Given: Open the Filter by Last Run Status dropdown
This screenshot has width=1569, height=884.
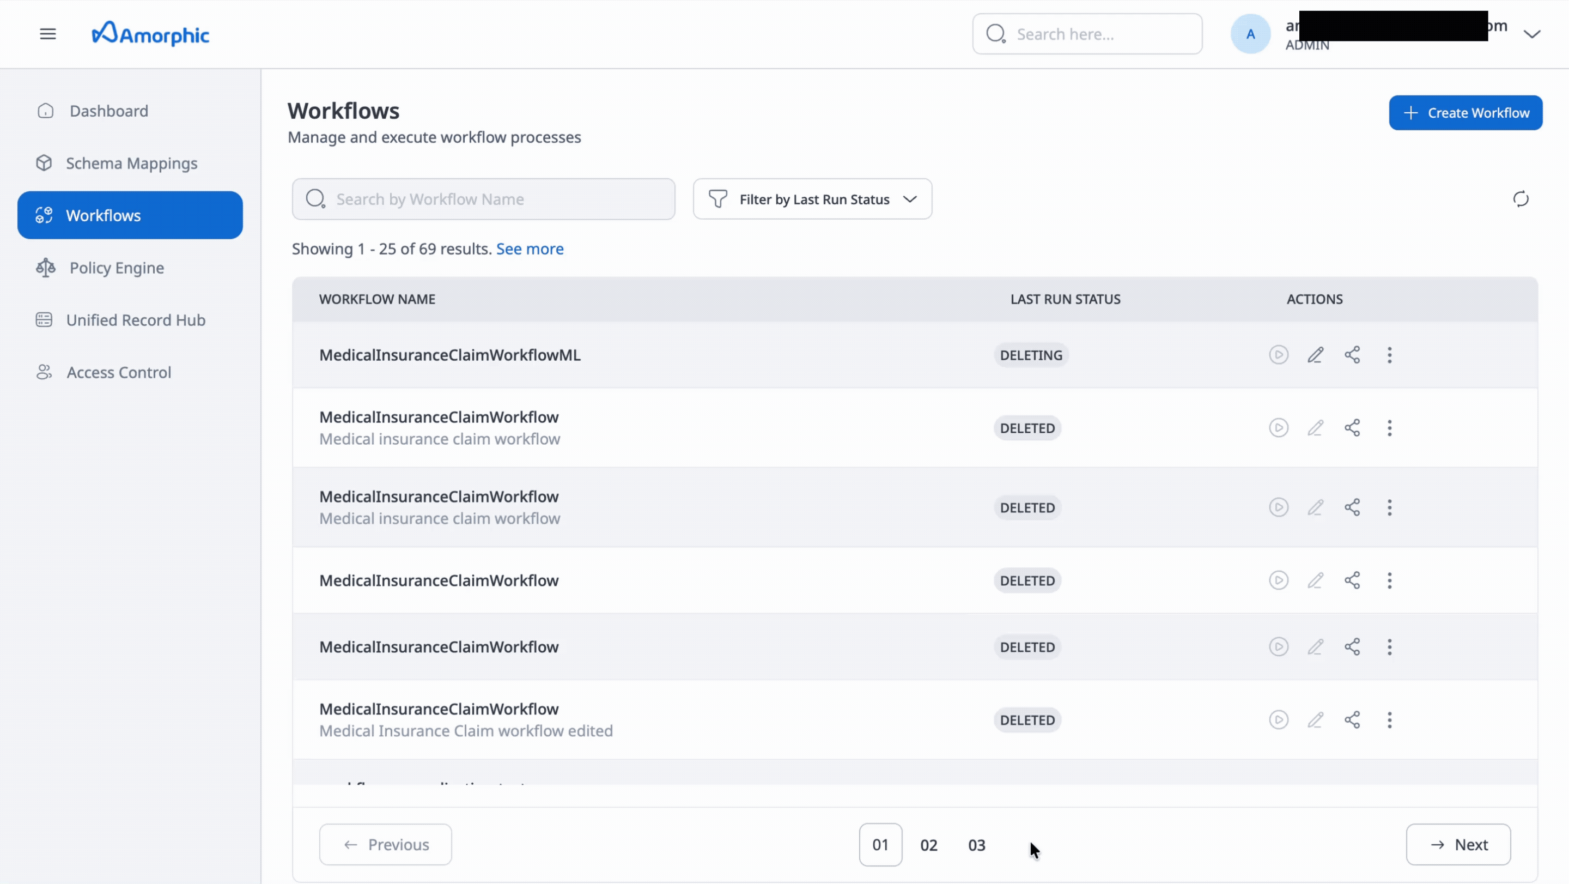Looking at the screenshot, I should (x=812, y=198).
